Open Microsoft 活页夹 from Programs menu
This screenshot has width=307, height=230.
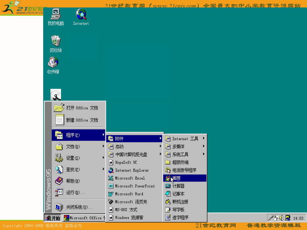tap(135, 201)
